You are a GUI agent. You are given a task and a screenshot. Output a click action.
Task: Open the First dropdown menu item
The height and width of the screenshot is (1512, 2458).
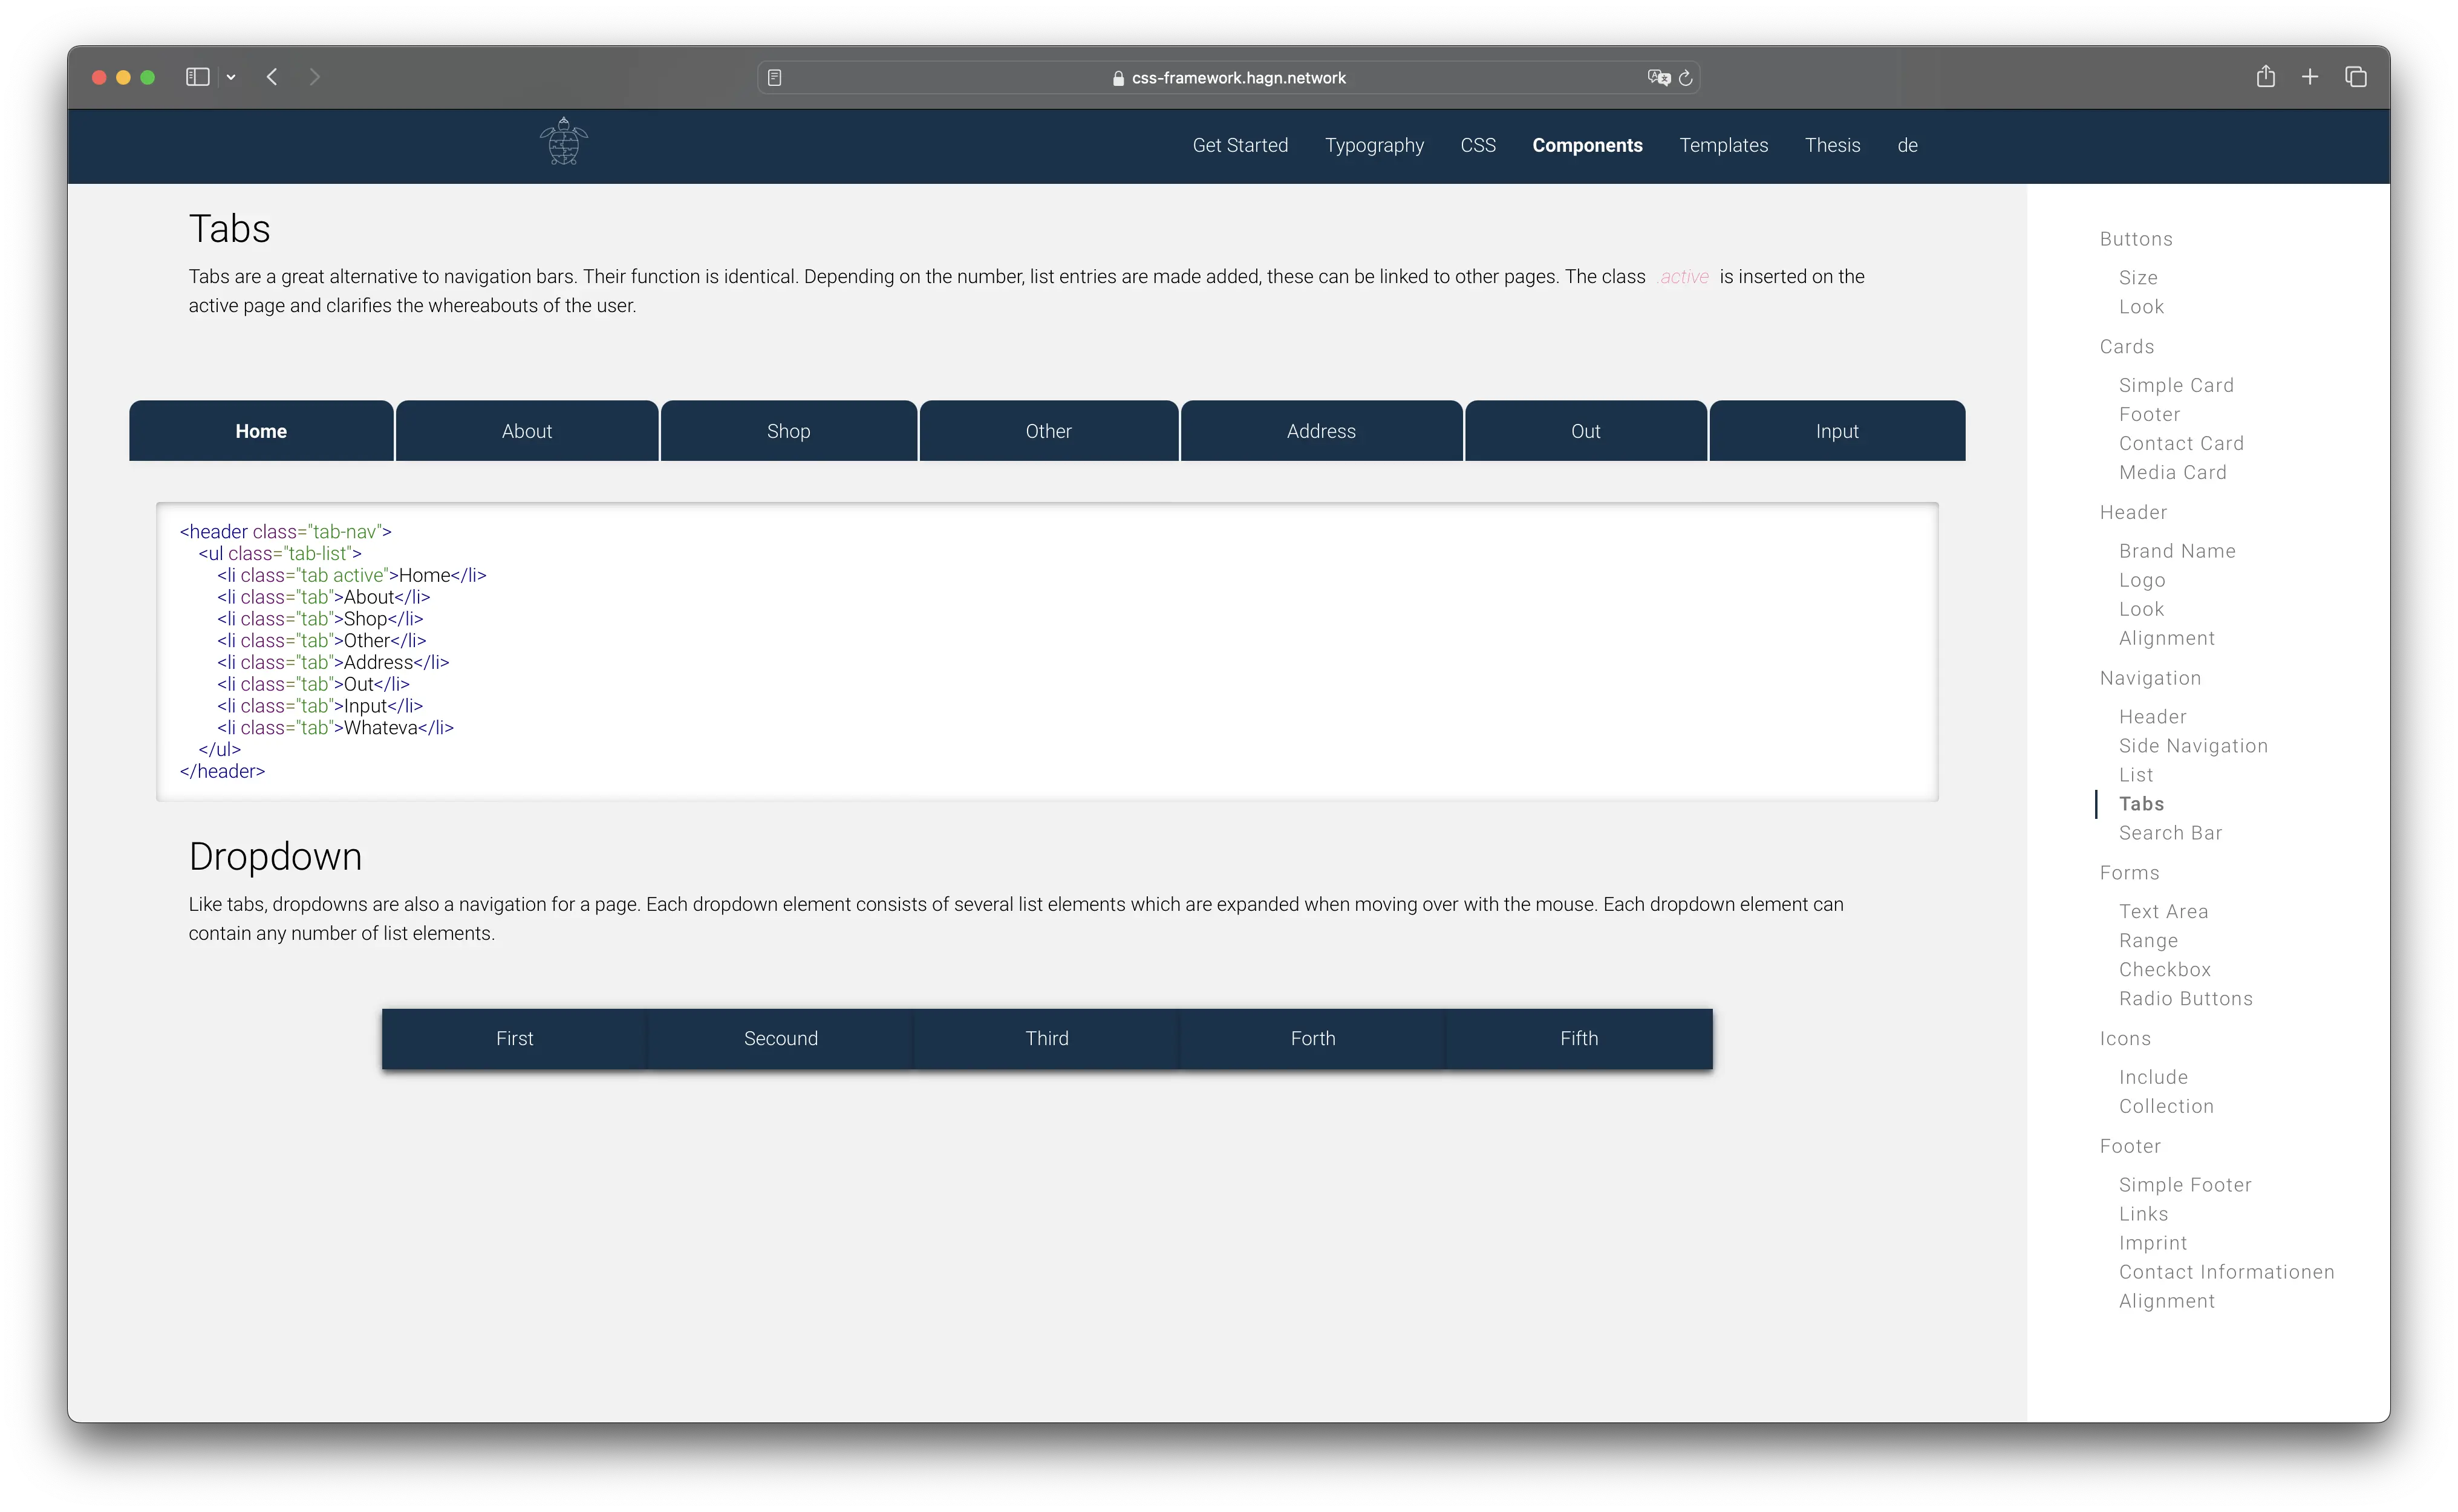514,1038
